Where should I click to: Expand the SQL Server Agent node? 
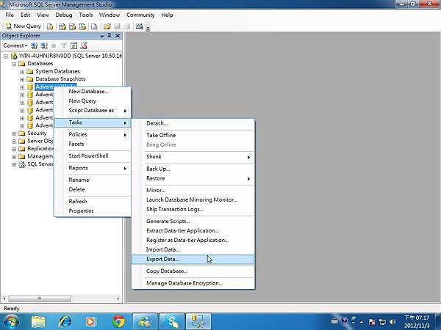[x=14, y=164]
